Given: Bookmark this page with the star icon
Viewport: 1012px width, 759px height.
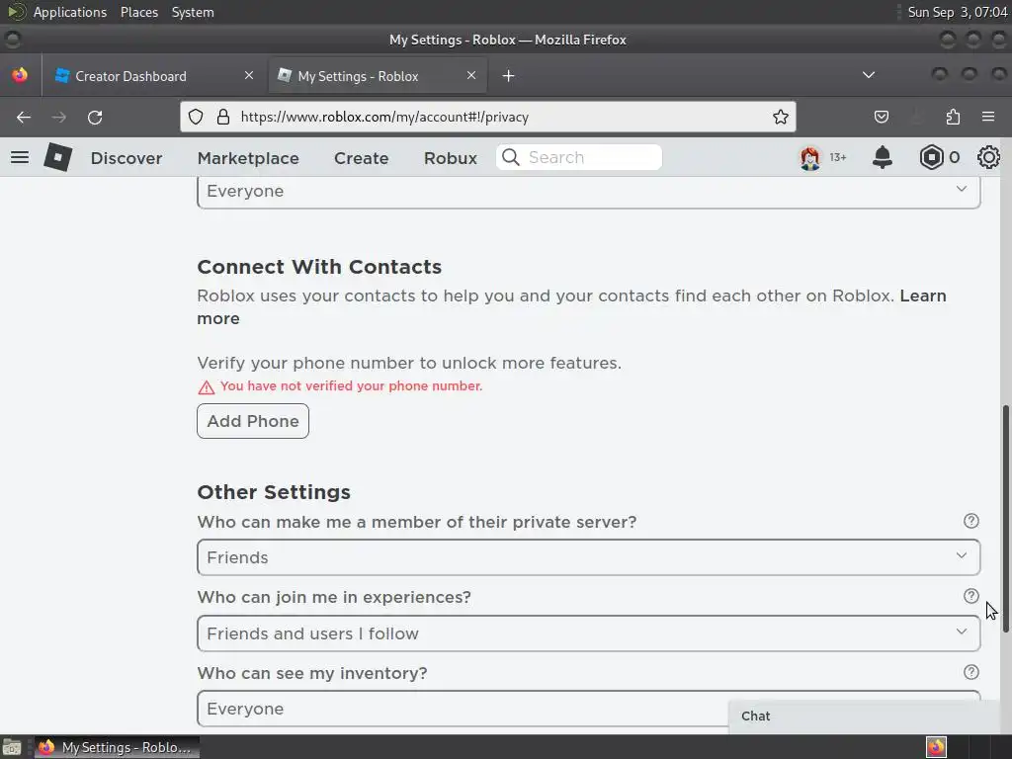Looking at the screenshot, I should (x=781, y=117).
